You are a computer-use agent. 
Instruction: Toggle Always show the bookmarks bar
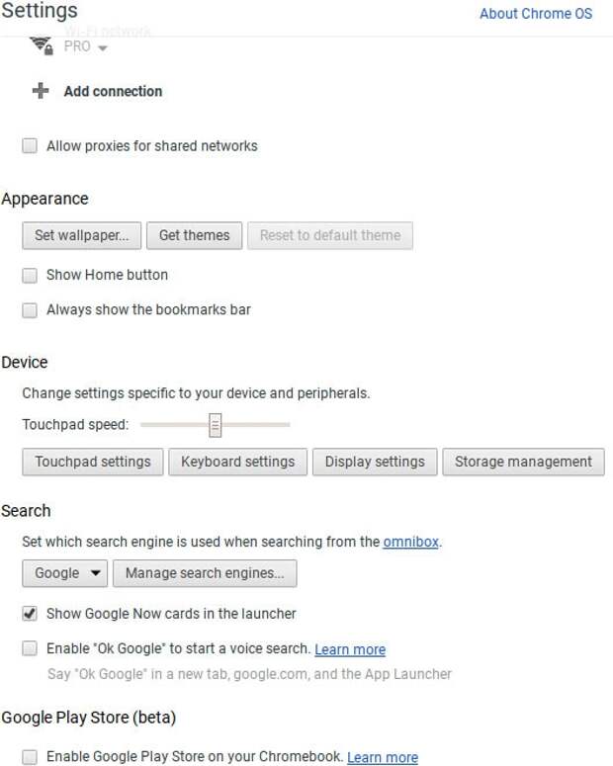pos(30,309)
